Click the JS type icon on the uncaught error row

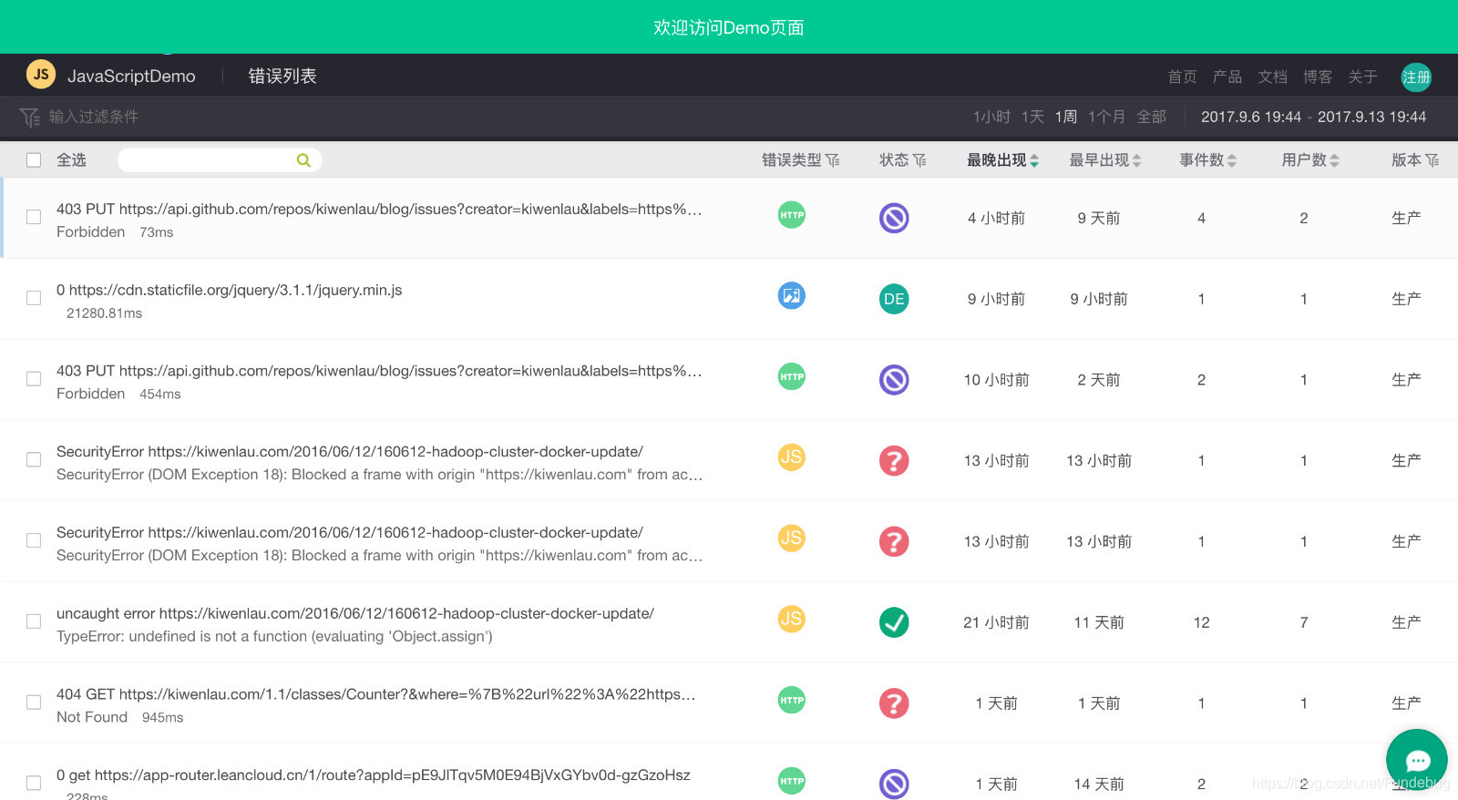(792, 619)
